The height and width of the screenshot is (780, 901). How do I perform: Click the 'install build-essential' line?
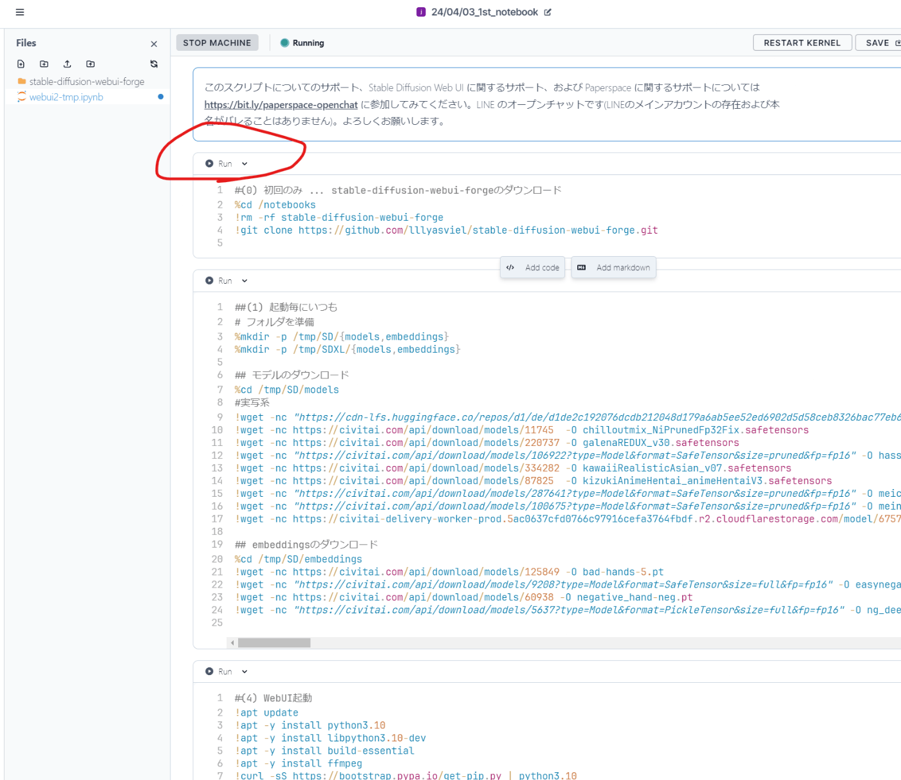coord(324,751)
